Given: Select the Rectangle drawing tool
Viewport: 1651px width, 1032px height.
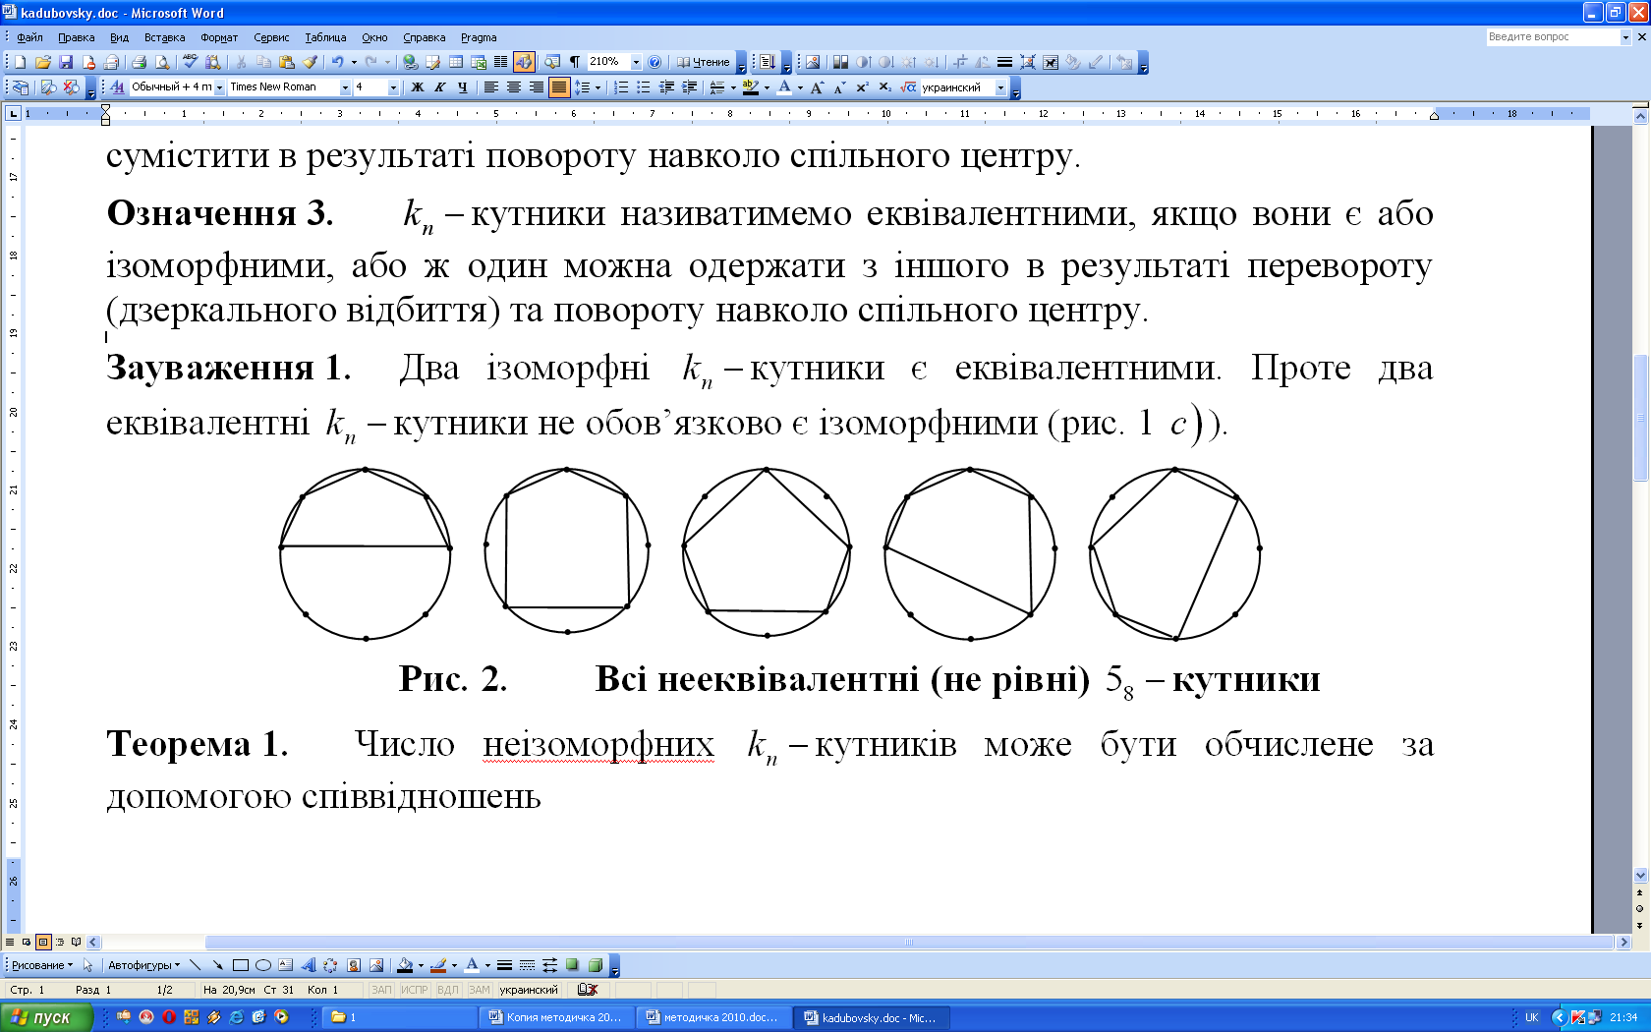Looking at the screenshot, I should coord(240,965).
